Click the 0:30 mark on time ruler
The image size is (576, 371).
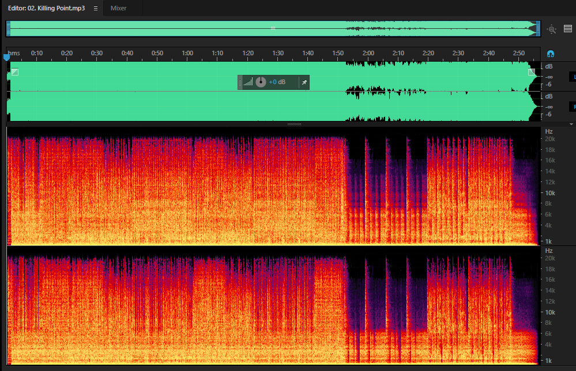97,53
